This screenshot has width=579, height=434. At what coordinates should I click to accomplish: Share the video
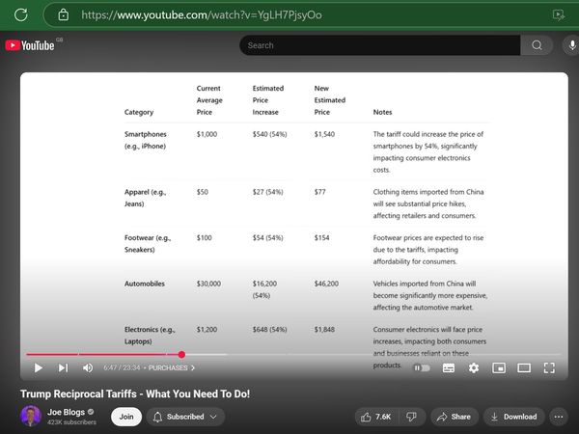click(x=455, y=417)
